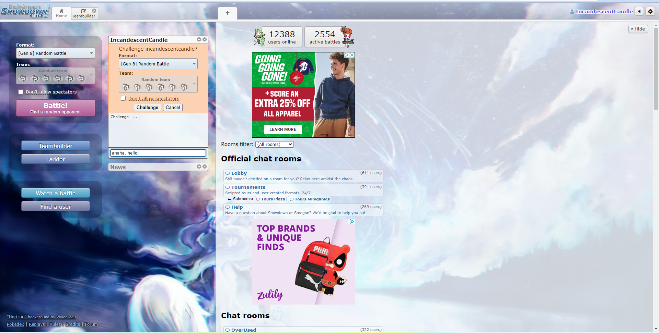Click the active battles counter

coord(325,37)
